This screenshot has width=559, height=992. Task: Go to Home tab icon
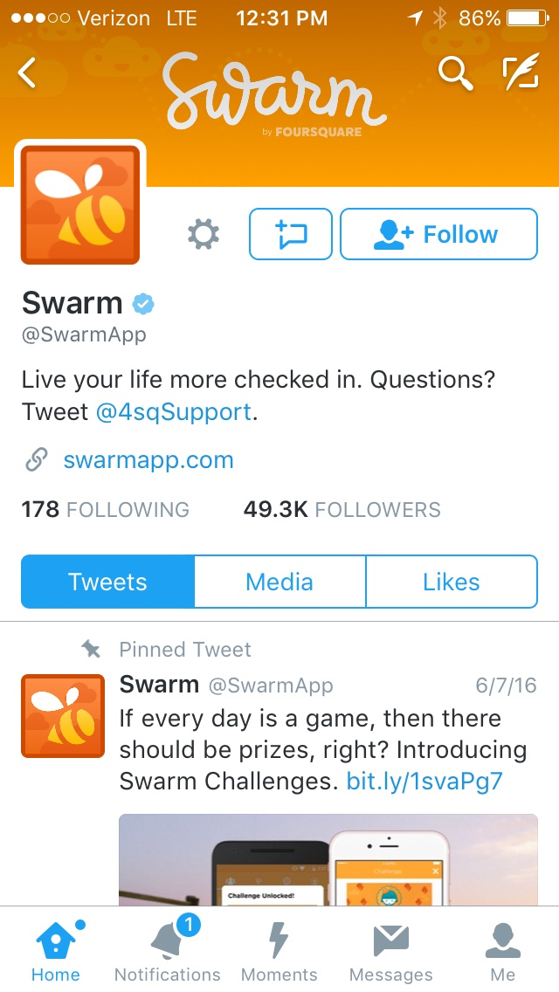(56, 951)
